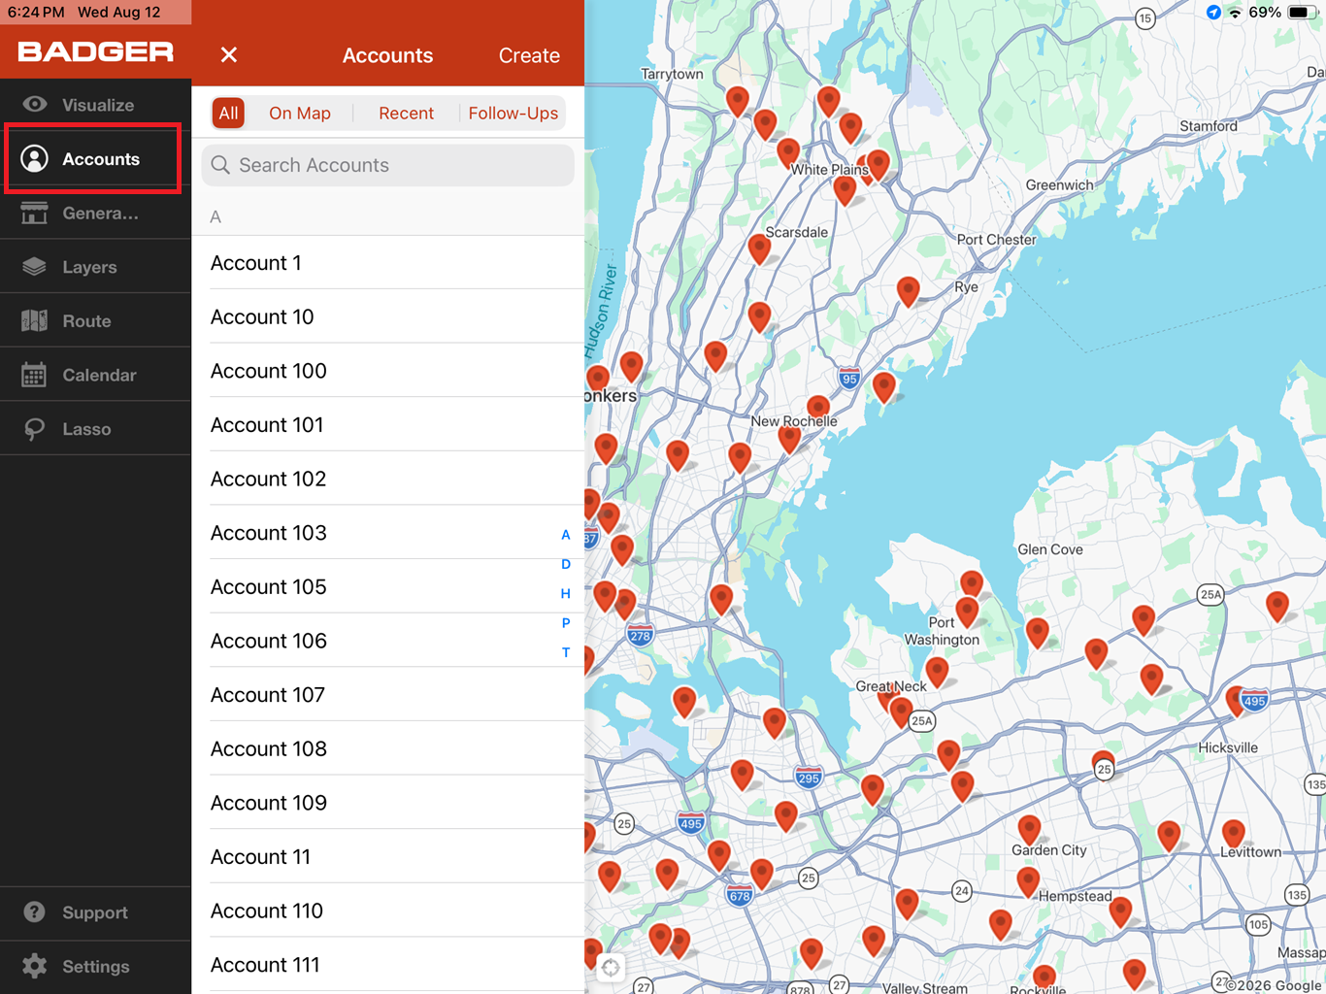
Task: Center map with the locate-me crosshair button
Action: click(611, 968)
